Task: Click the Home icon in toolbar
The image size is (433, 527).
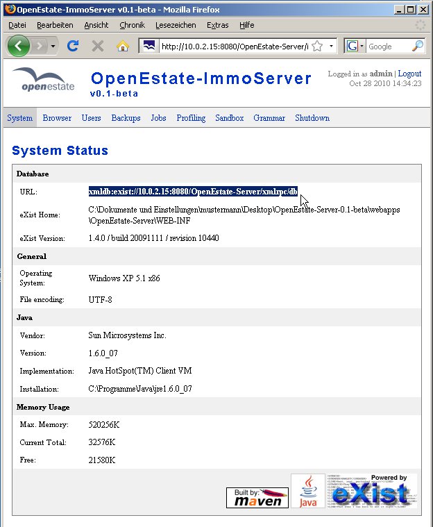Action: point(123,47)
